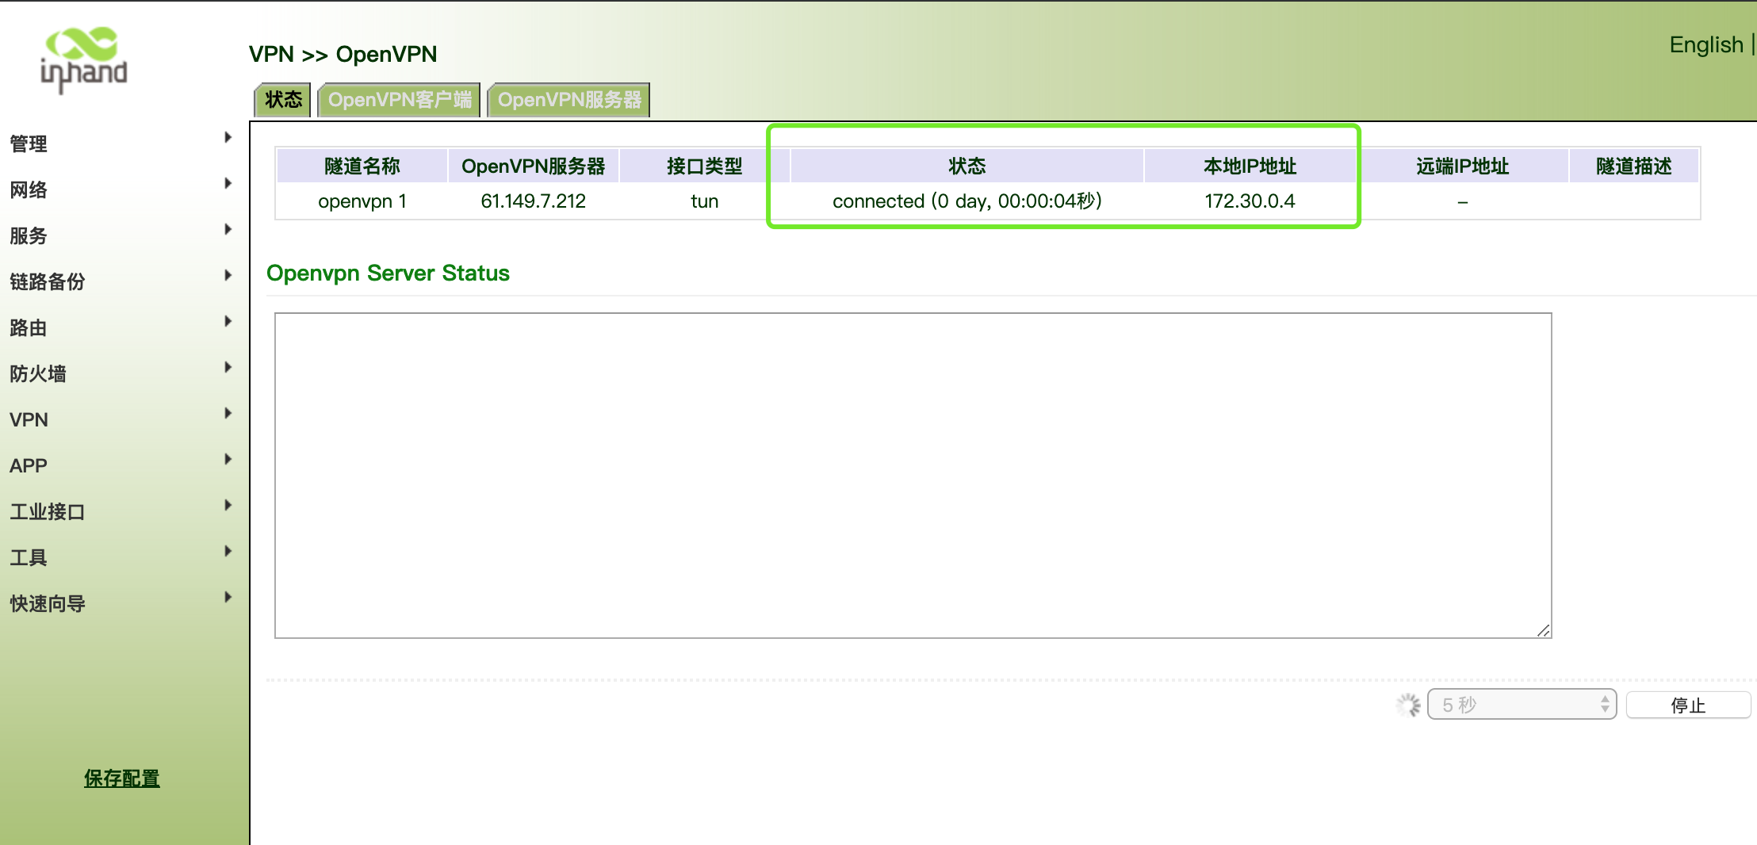Expand the 管理 menu arrow
This screenshot has width=1757, height=845.
click(228, 138)
